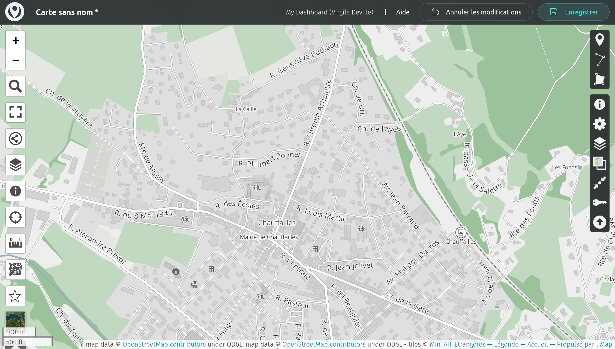
Task: Open left layers browser panel
Action: [x=16, y=165]
